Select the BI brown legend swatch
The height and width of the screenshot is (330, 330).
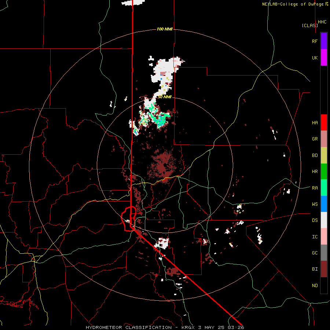(324, 269)
